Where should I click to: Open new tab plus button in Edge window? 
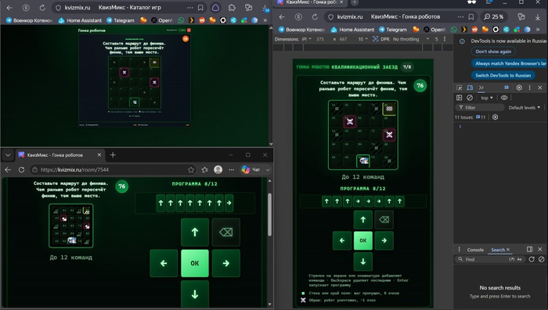click(x=113, y=155)
